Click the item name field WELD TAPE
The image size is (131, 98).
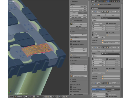80,76
